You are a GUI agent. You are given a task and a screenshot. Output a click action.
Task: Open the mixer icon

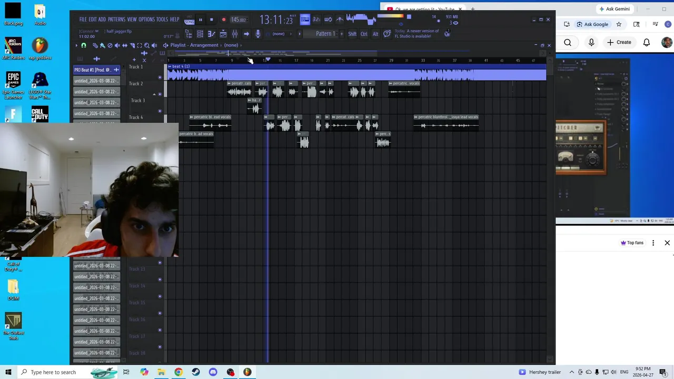click(x=235, y=34)
